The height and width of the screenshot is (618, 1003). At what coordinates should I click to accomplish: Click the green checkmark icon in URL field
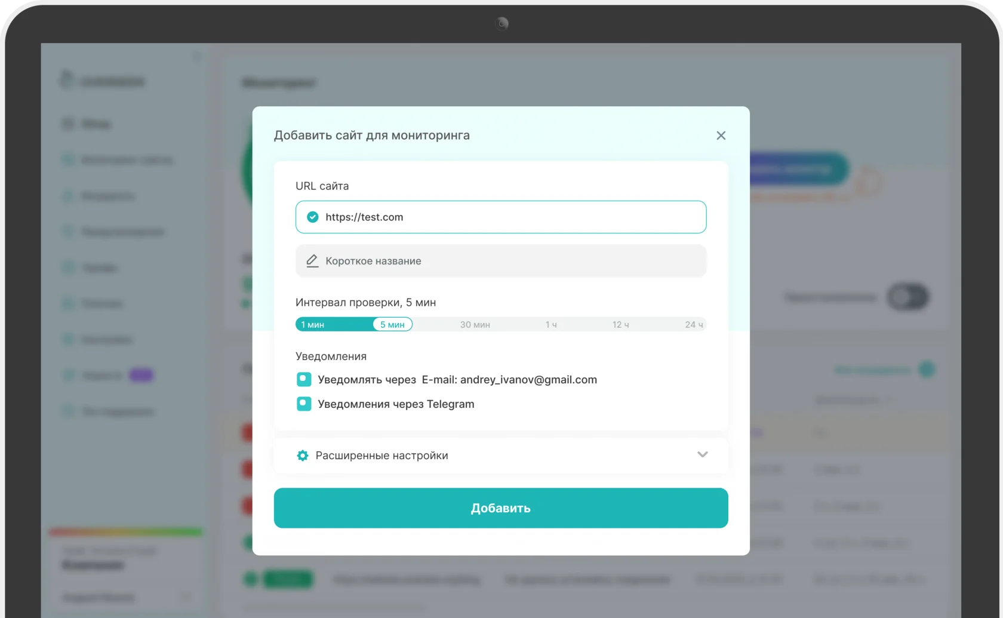[312, 217]
